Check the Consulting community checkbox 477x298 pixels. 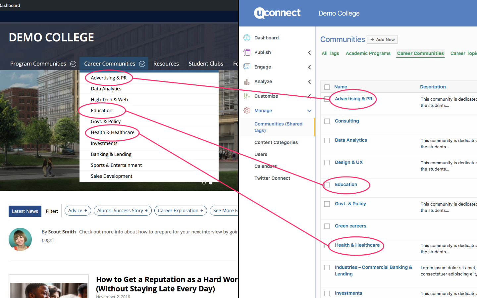(327, 121)
